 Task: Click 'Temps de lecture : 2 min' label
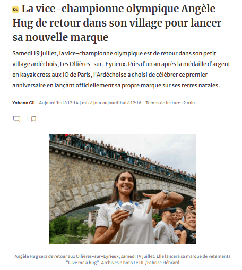[170, 103]
